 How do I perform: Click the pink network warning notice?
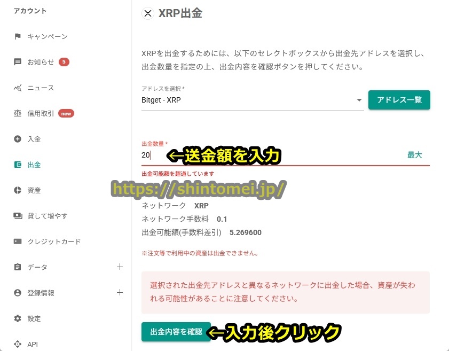pos(286,292)
